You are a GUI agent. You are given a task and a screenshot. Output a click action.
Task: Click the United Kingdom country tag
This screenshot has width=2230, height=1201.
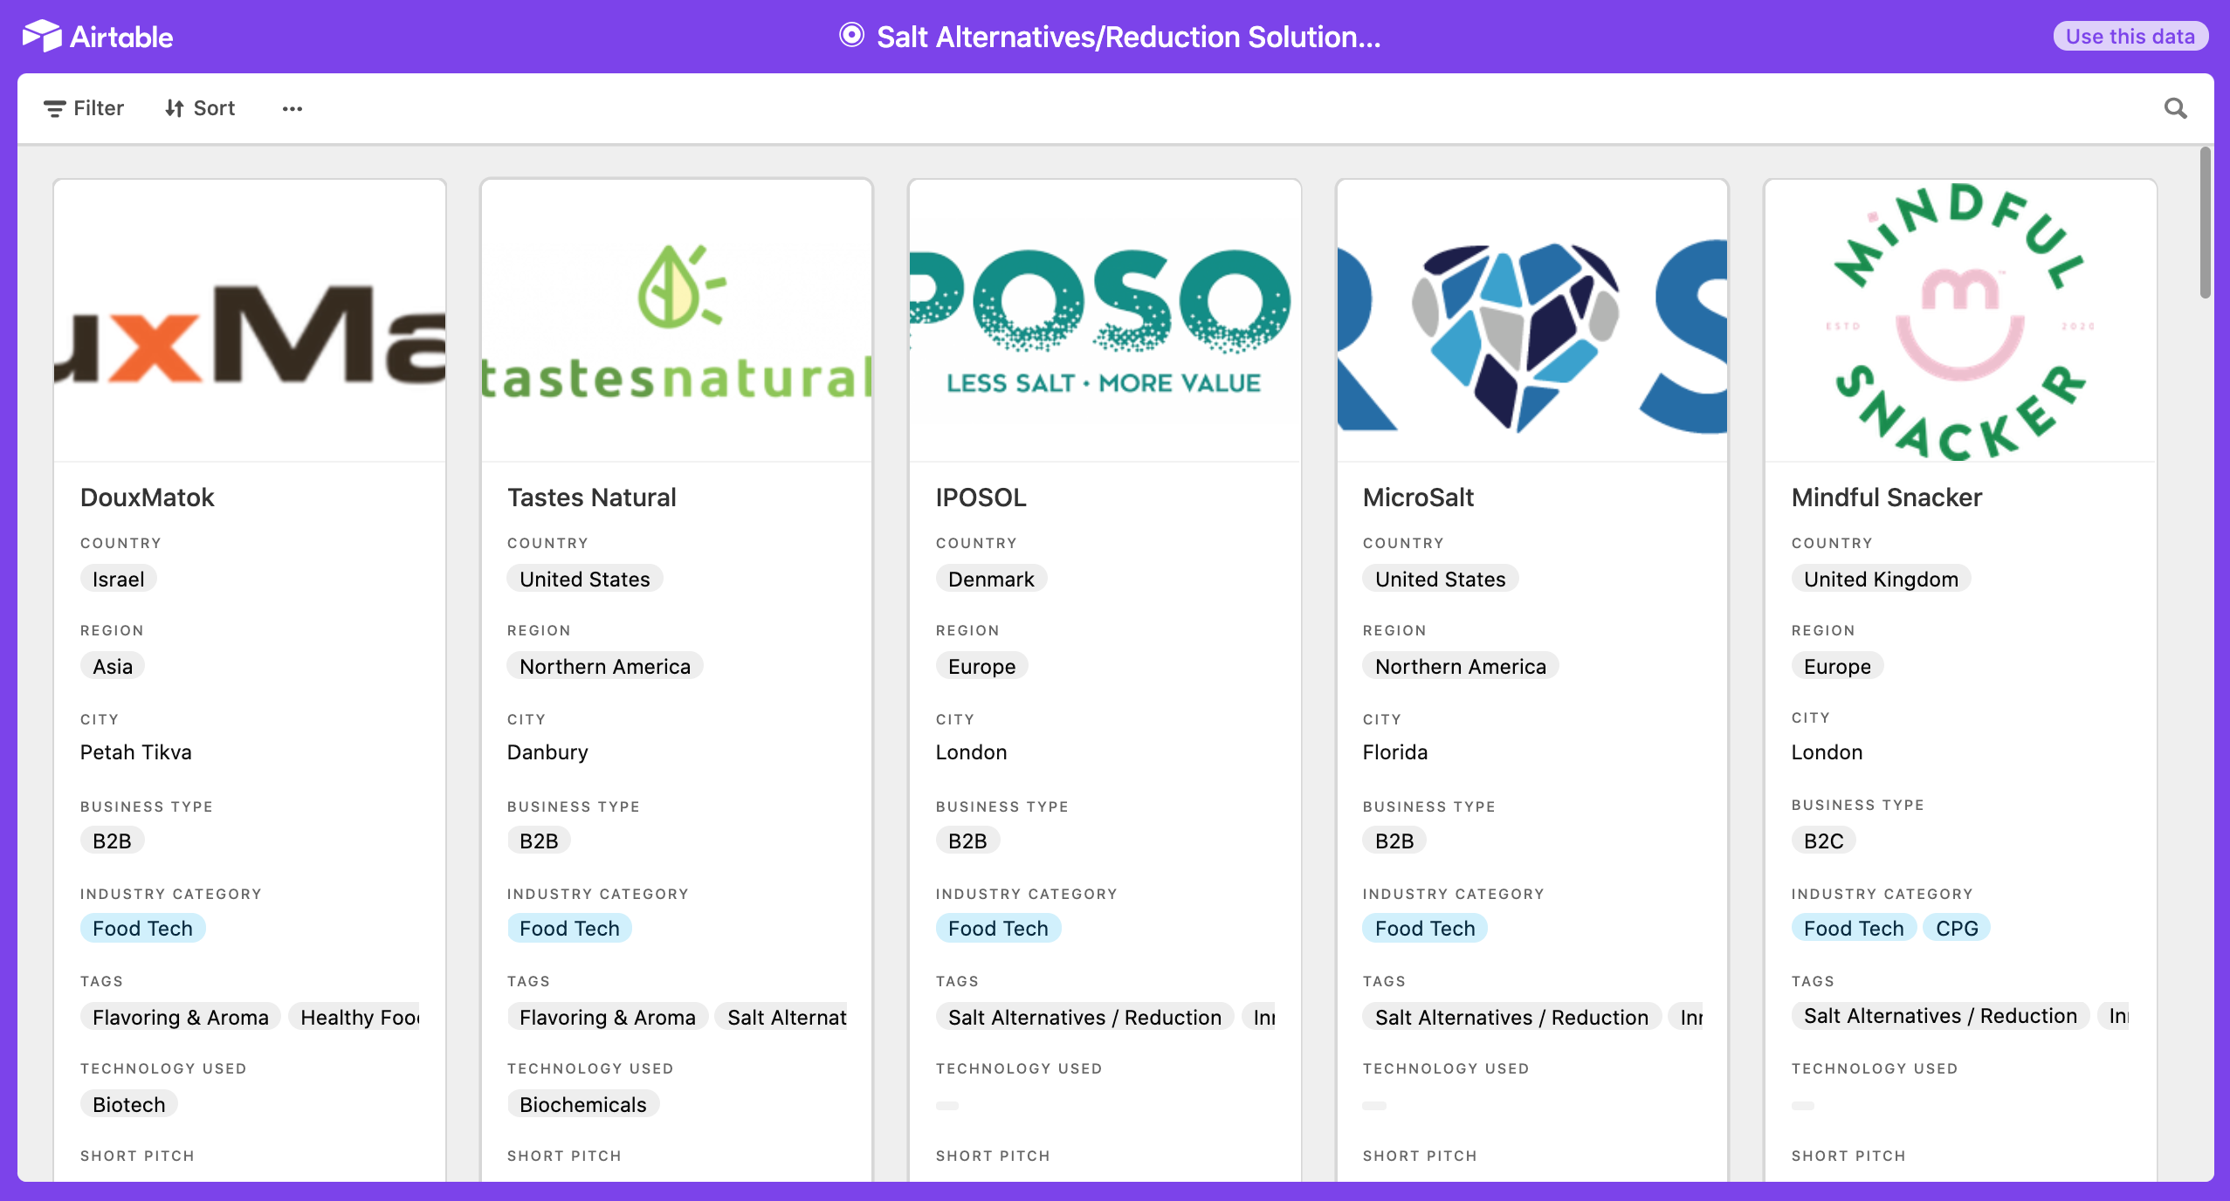click(x=1881, y=579)
